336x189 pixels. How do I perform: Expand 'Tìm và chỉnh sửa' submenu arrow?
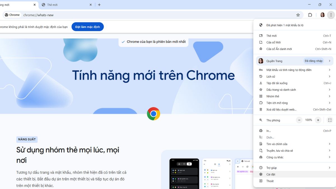tap(330, 144)
